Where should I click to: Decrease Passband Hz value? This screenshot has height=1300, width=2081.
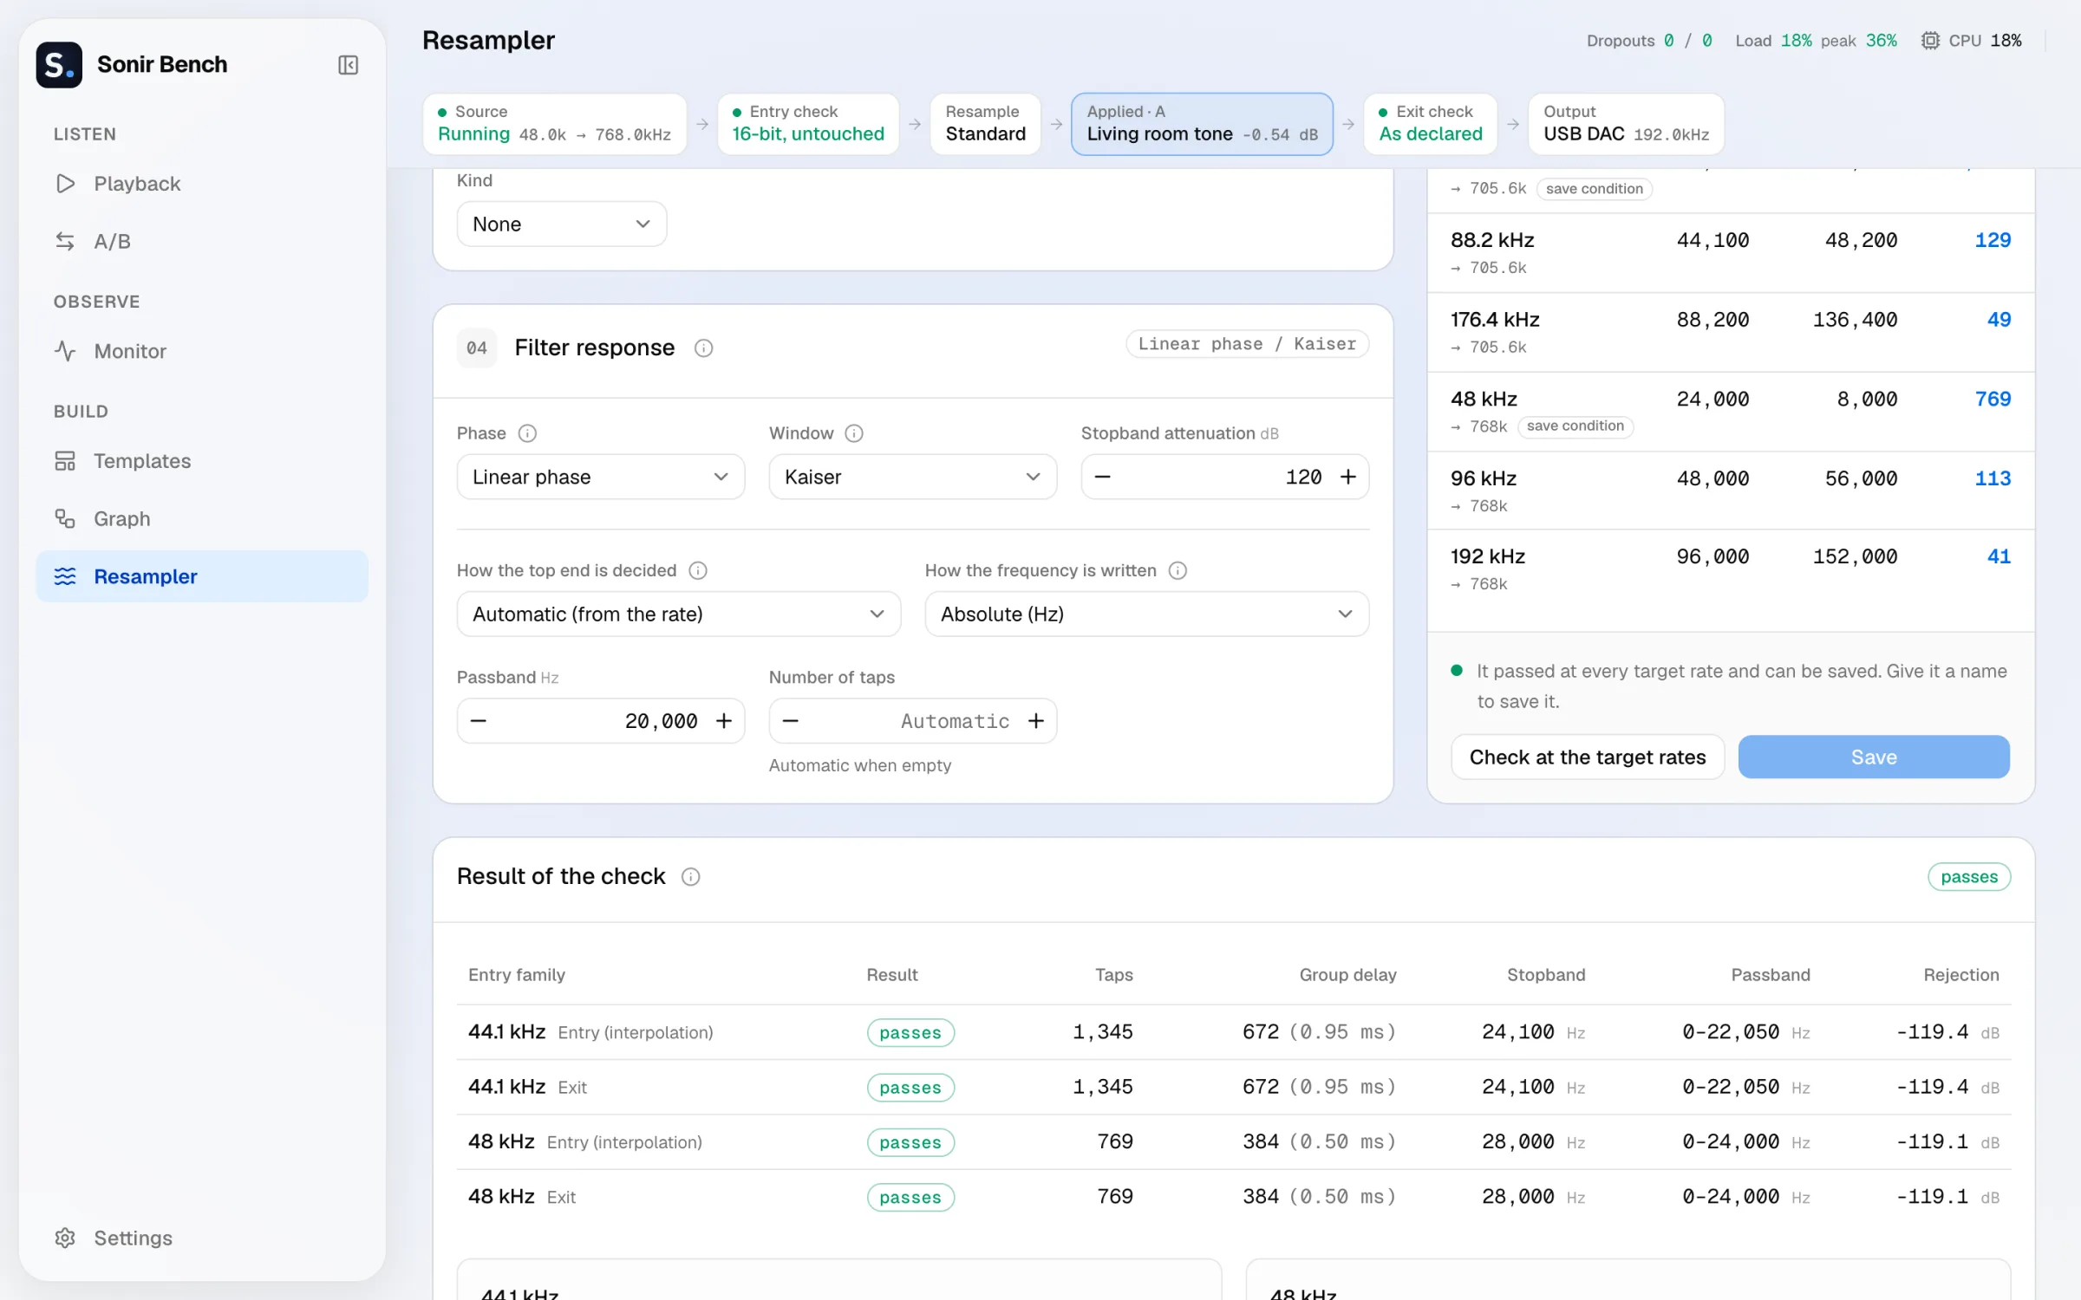478,721
